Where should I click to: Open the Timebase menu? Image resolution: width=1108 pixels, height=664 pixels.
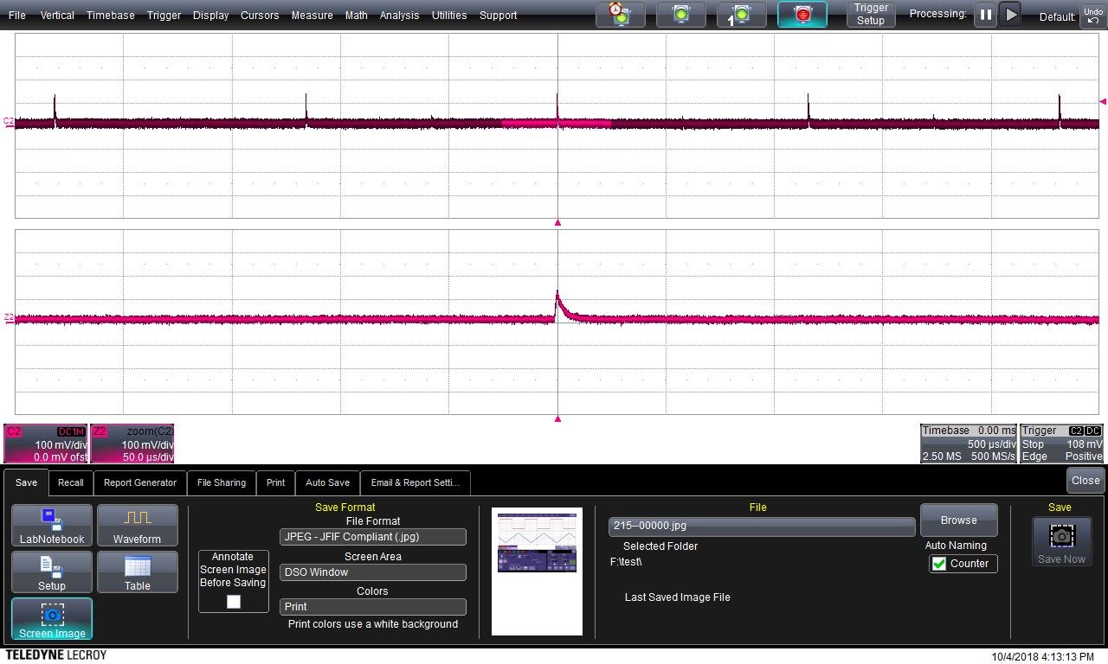[x=111, y=16]
